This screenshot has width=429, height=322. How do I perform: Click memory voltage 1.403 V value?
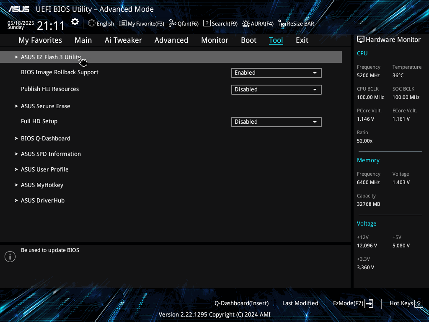coord(401,182)
